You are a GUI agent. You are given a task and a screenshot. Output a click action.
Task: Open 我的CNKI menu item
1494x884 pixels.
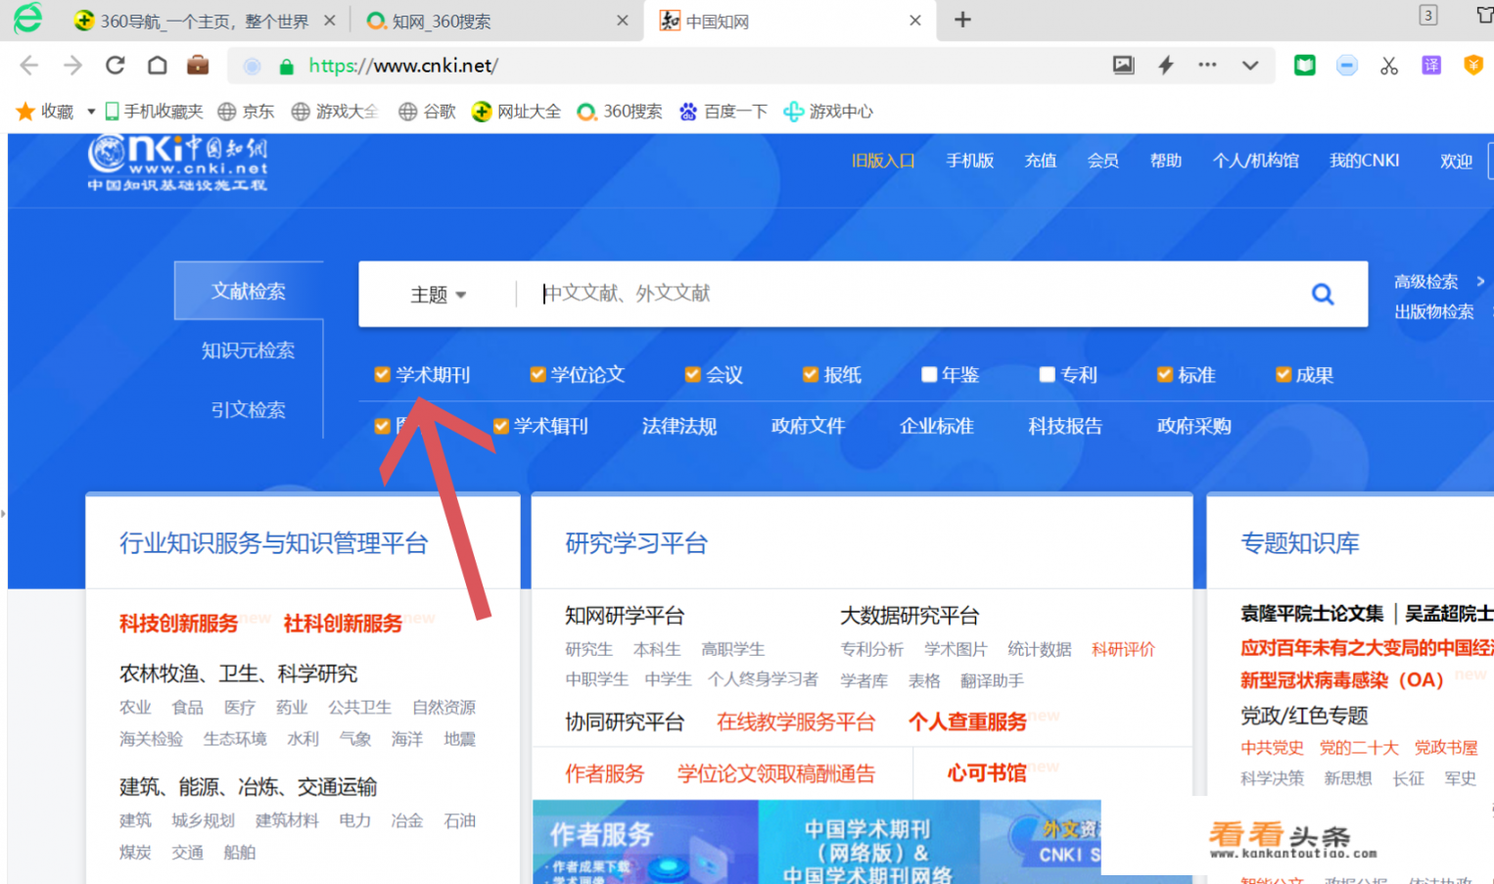pyautogui.click(x=1365, y=161)
